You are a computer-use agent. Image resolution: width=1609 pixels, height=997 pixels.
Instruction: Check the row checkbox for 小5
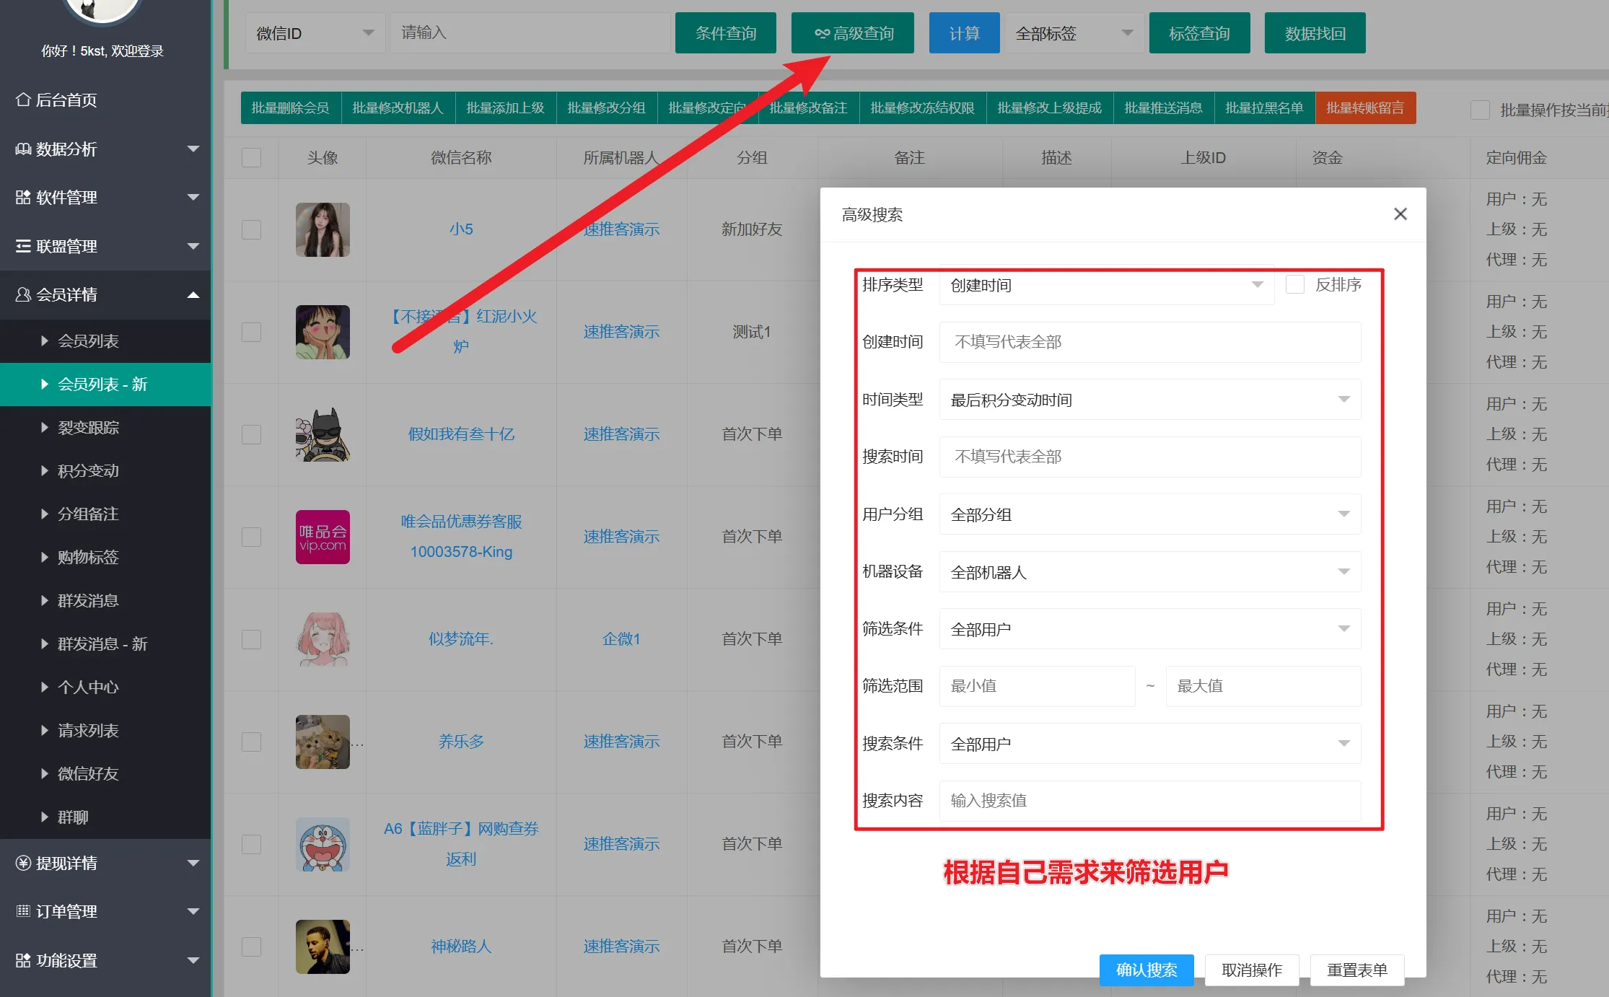251,230
